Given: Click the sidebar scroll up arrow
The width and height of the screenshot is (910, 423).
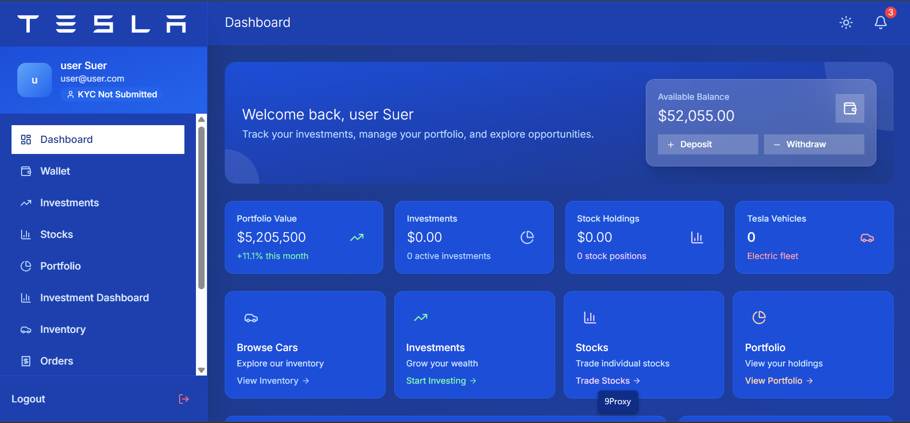Looking at the screenshot, I should pyautogui.click(x=202, y=119).
